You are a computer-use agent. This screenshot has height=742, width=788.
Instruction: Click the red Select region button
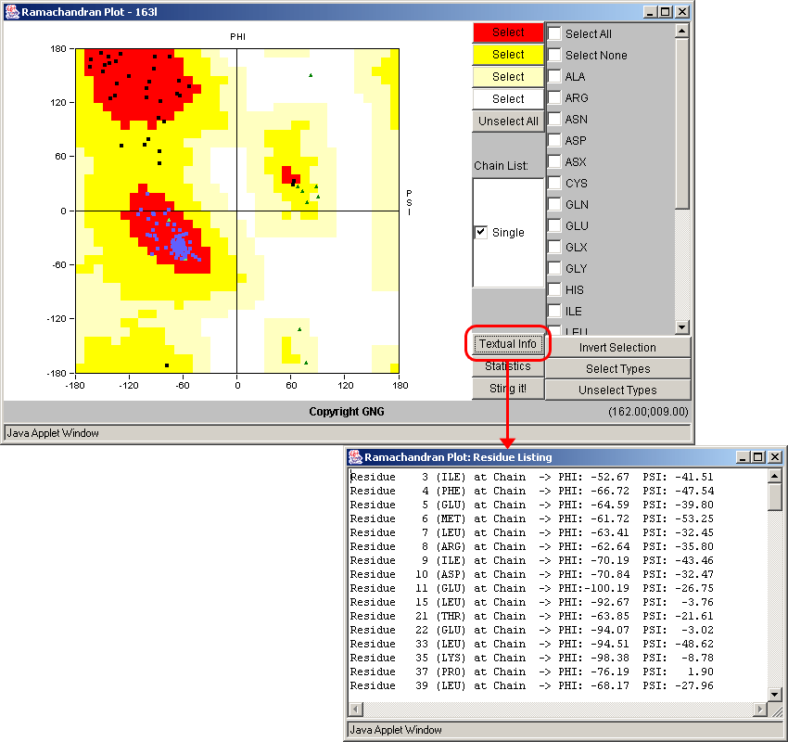508,32
